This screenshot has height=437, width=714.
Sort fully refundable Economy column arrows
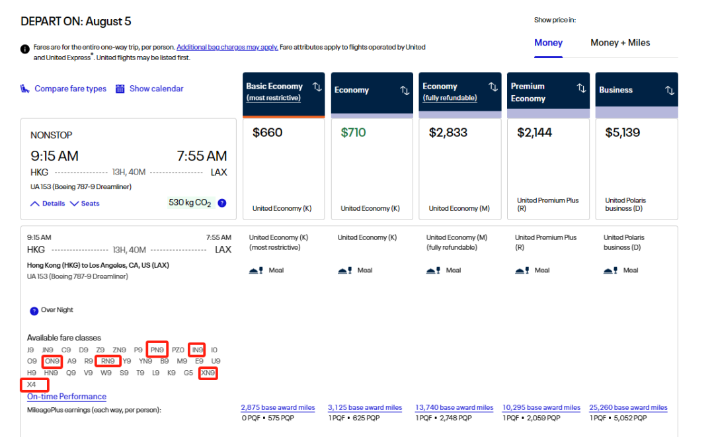(x=493, y=87)
